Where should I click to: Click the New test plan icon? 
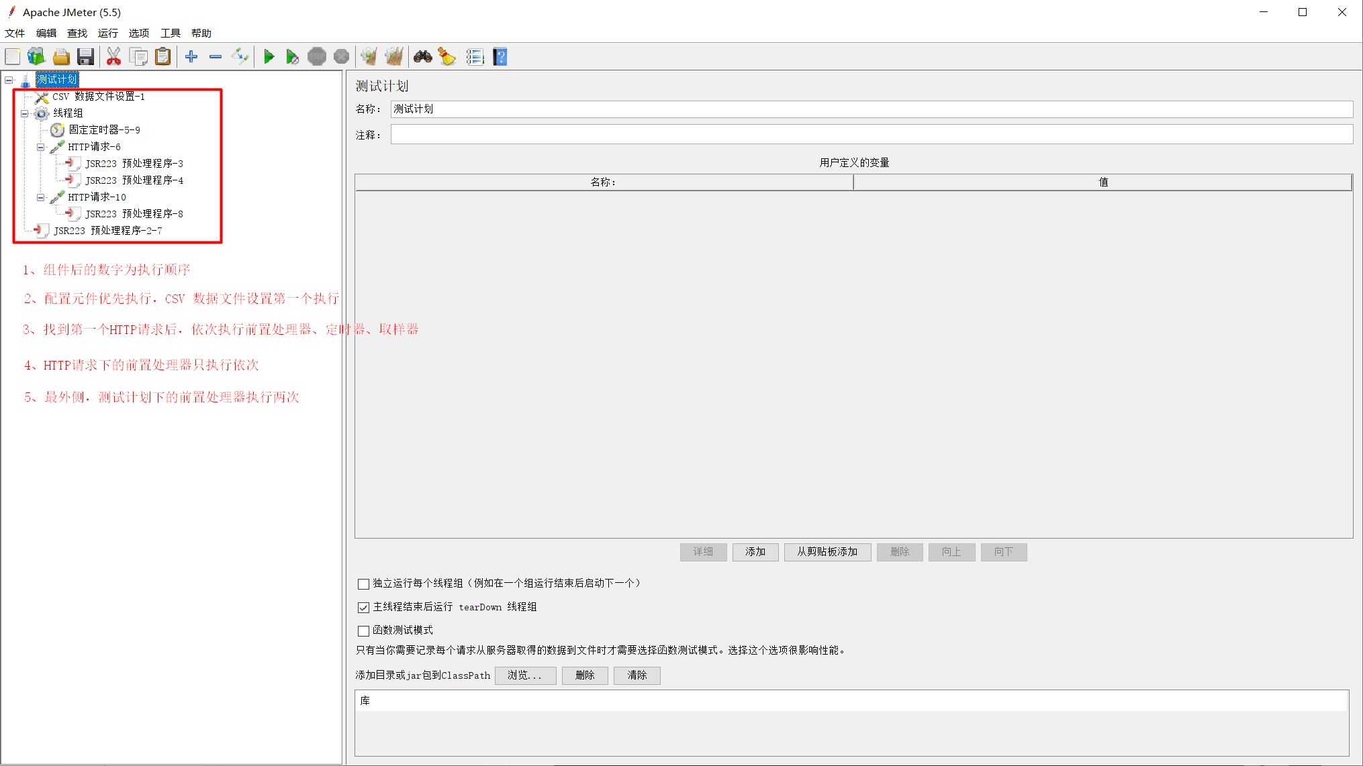click(x=13, y=57)
